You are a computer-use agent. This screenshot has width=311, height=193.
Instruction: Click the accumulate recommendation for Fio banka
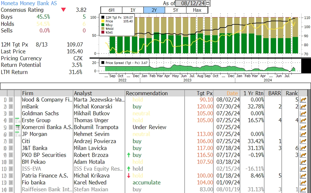(147, 183)
